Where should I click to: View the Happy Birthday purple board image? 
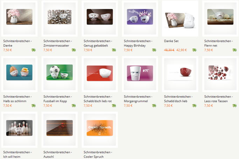point(140,17)
